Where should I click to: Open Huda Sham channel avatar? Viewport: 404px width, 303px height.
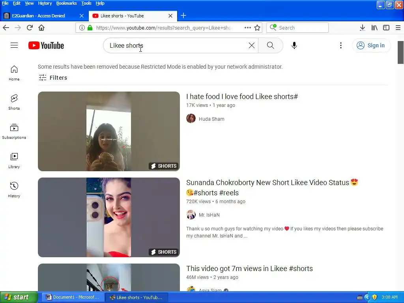coord(191,118)
